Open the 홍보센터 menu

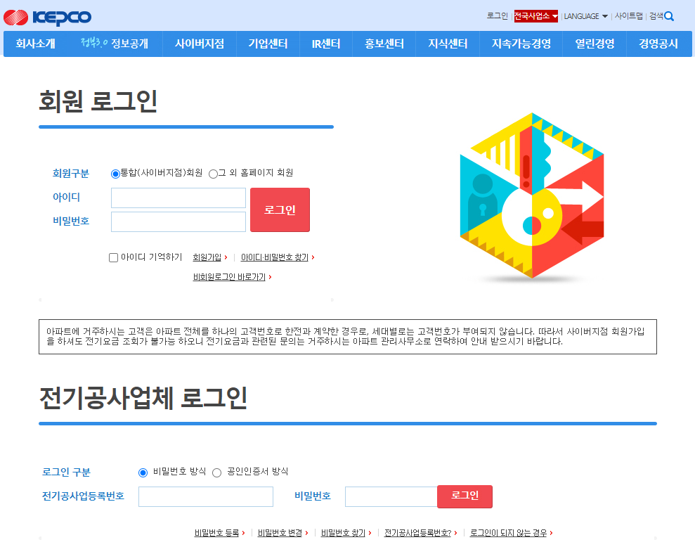point(384,42)
